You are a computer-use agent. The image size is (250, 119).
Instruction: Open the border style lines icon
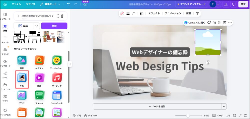[128, 13]
